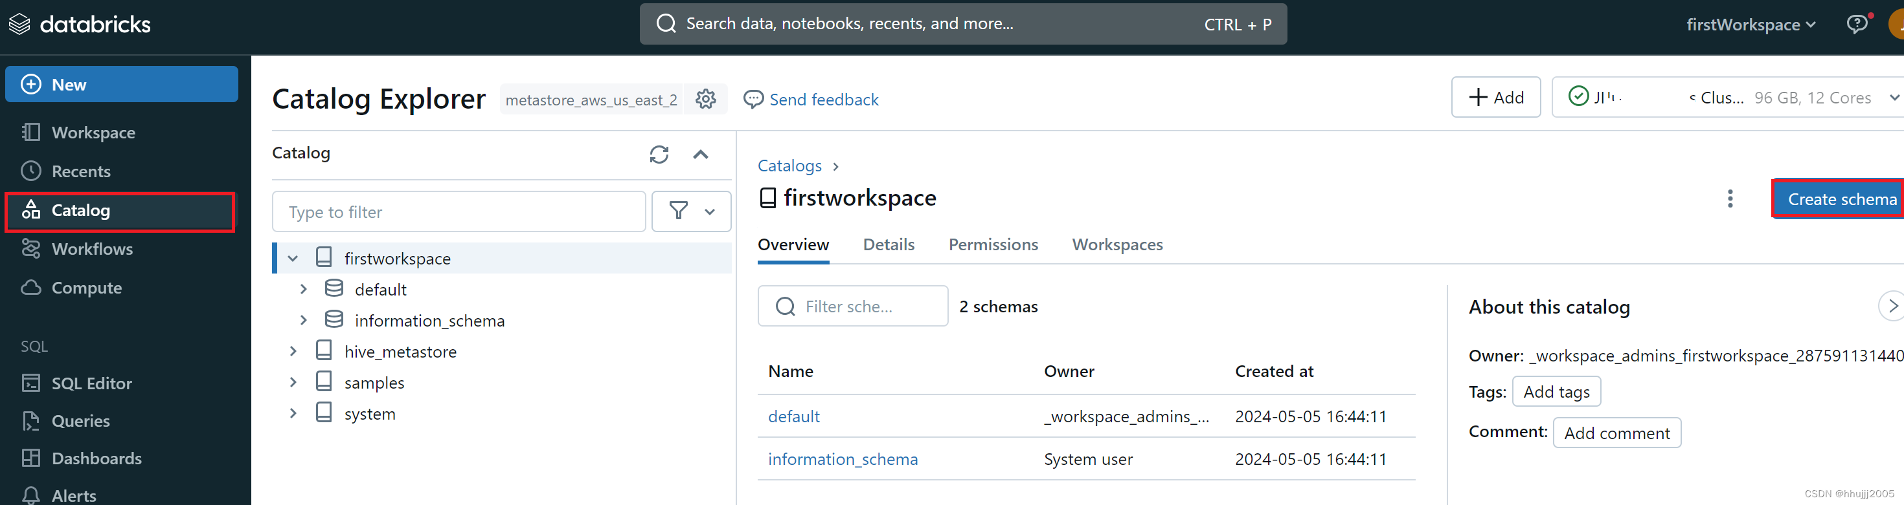This screenshot has width=1904, height=505.
Task: Switch to the Workspaces tab
Action: 1118,244
